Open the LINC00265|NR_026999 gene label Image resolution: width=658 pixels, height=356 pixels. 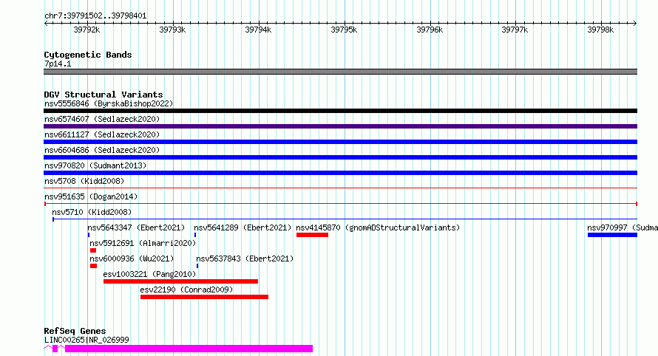click(87, 340)
